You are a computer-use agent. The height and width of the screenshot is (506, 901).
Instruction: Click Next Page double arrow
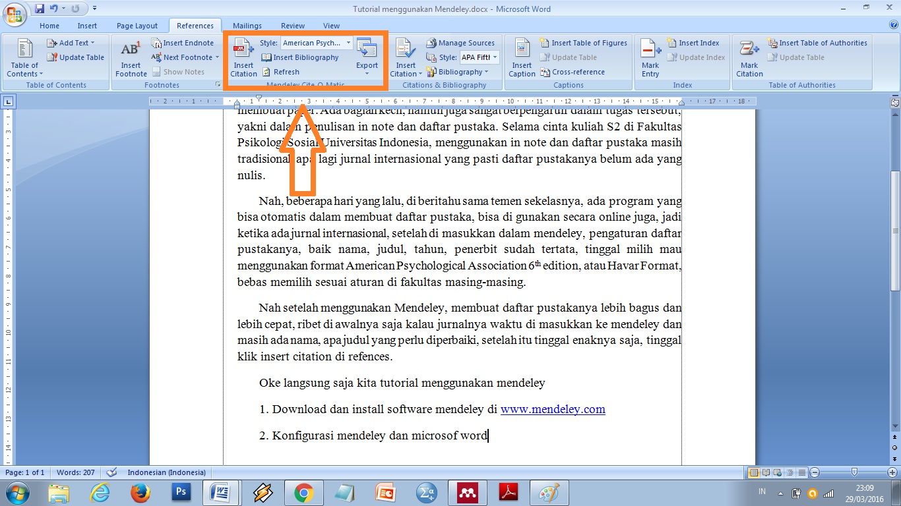point(894,459)
